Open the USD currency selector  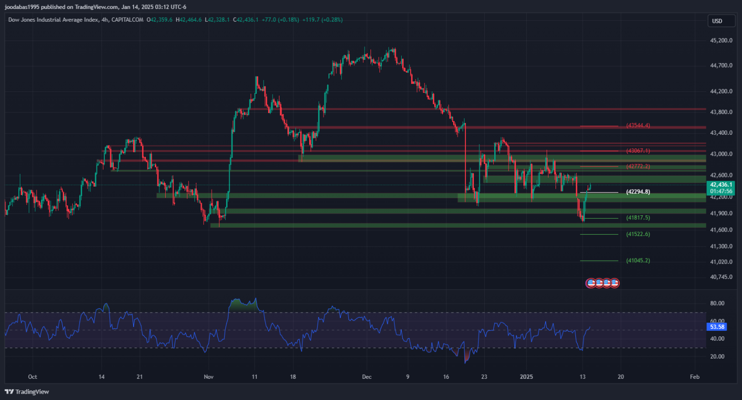point(717,21)
